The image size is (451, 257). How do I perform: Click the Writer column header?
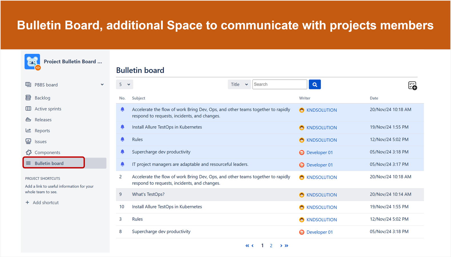pyautogui.click(x=305, y=98)
